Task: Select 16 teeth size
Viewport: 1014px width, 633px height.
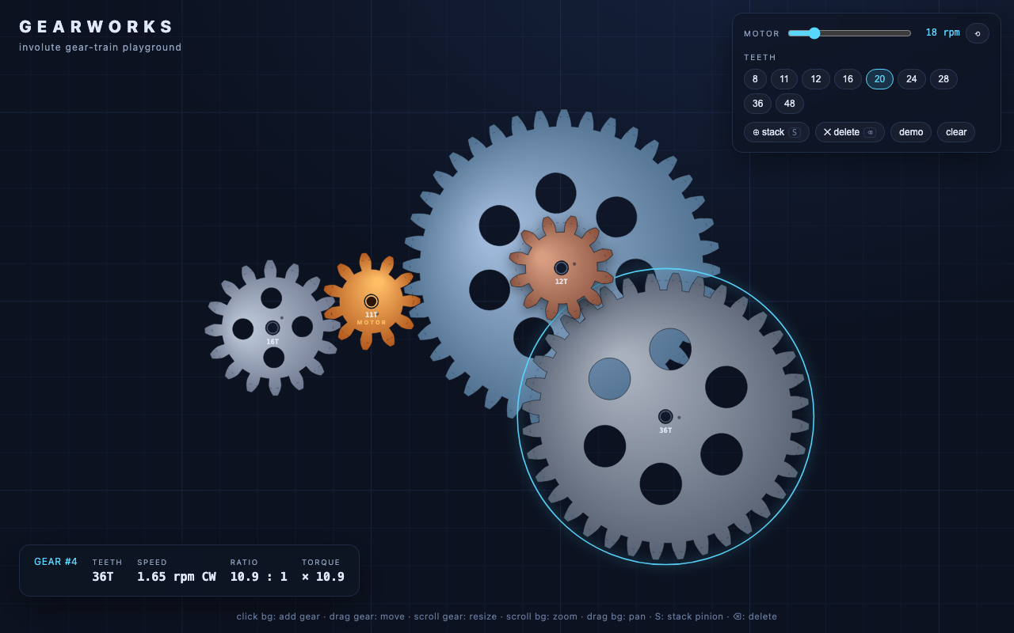Action: click(x=848, y=79)
